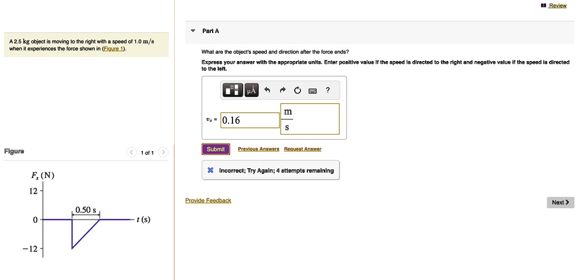Click Provide Feedback link
This screenshot has width=585, height=280.
coord(208,201)
